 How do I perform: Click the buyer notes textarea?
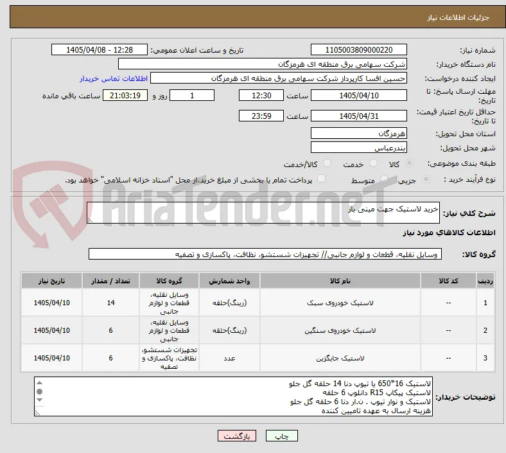pyautogui.click(x=233, y=396)
